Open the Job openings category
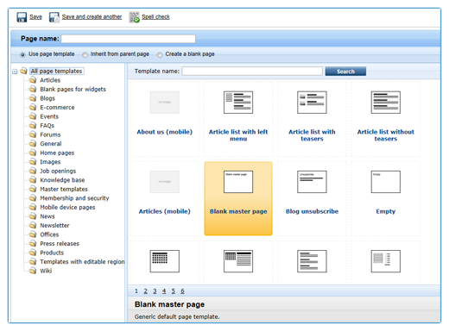Viewport: 449px width, 331px height. pyautogui.click(x=58, y=171)
